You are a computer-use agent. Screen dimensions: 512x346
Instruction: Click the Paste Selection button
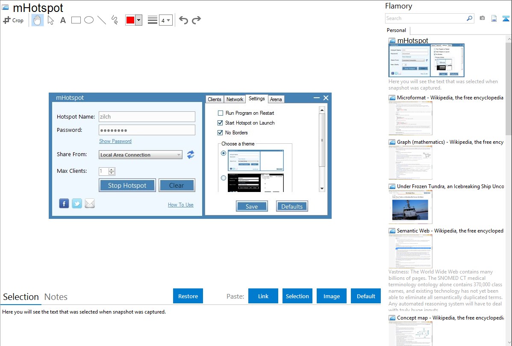point(297,296)
